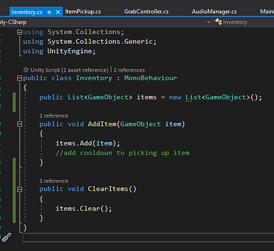Switch to the Inventory.cs tab
The height and width of the screenshot is (251, 274).
click(x=27, y=12)
